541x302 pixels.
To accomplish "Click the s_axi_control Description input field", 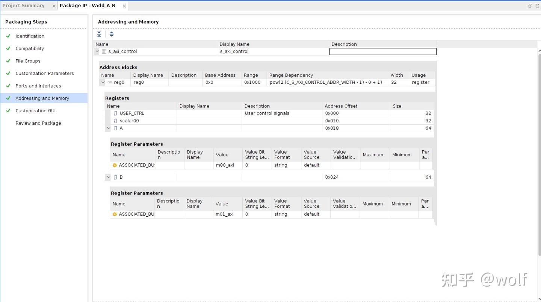I will 382,51.
